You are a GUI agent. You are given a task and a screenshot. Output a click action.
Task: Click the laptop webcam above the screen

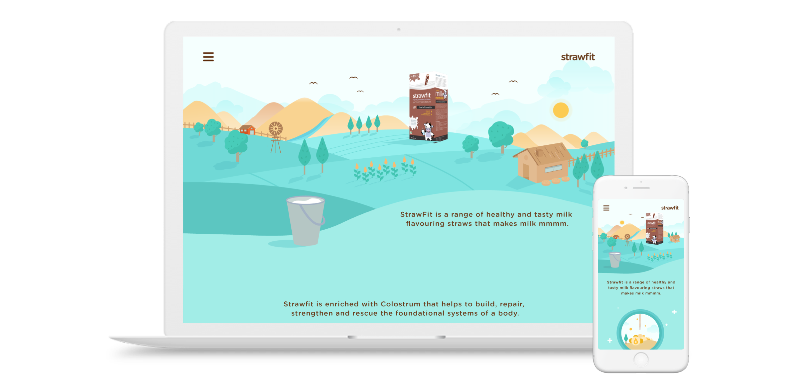click(398, 29)
